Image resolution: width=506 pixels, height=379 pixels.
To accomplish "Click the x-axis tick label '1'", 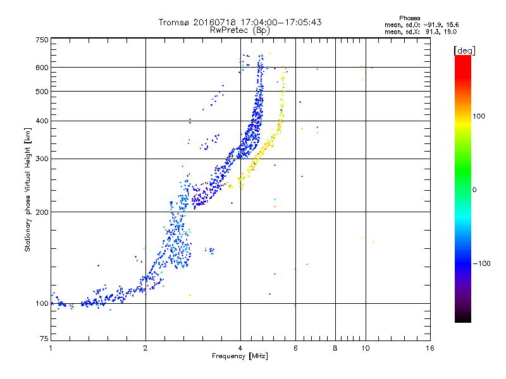I will (51, 348).
